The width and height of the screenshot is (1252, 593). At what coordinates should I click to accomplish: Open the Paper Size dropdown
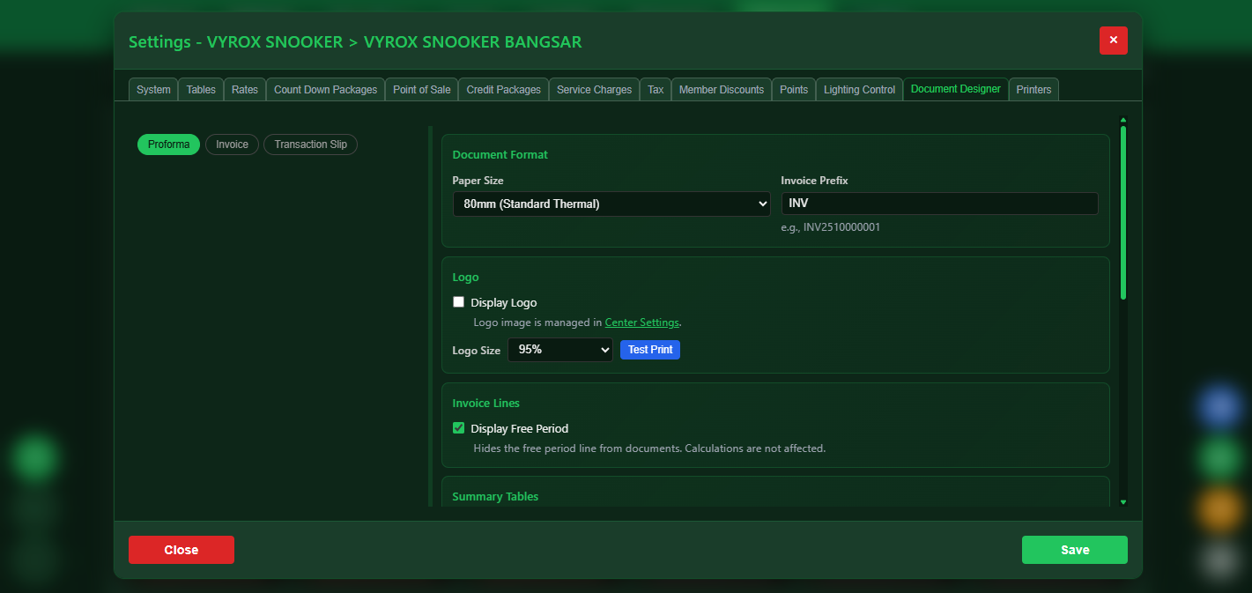coord(611,204)
